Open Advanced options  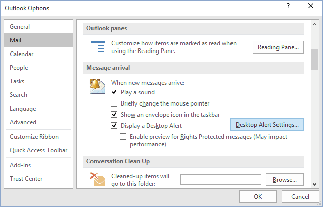tap(38, 122)
